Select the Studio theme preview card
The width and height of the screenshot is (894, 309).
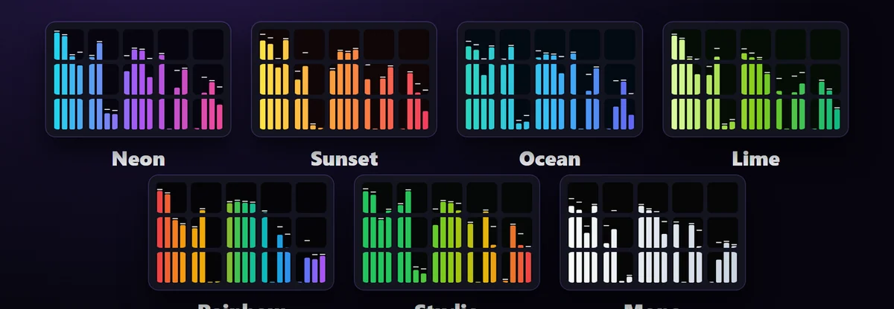[x=446, y=232]
